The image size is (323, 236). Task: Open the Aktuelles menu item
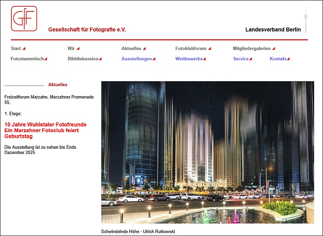(x=131, y=48)
